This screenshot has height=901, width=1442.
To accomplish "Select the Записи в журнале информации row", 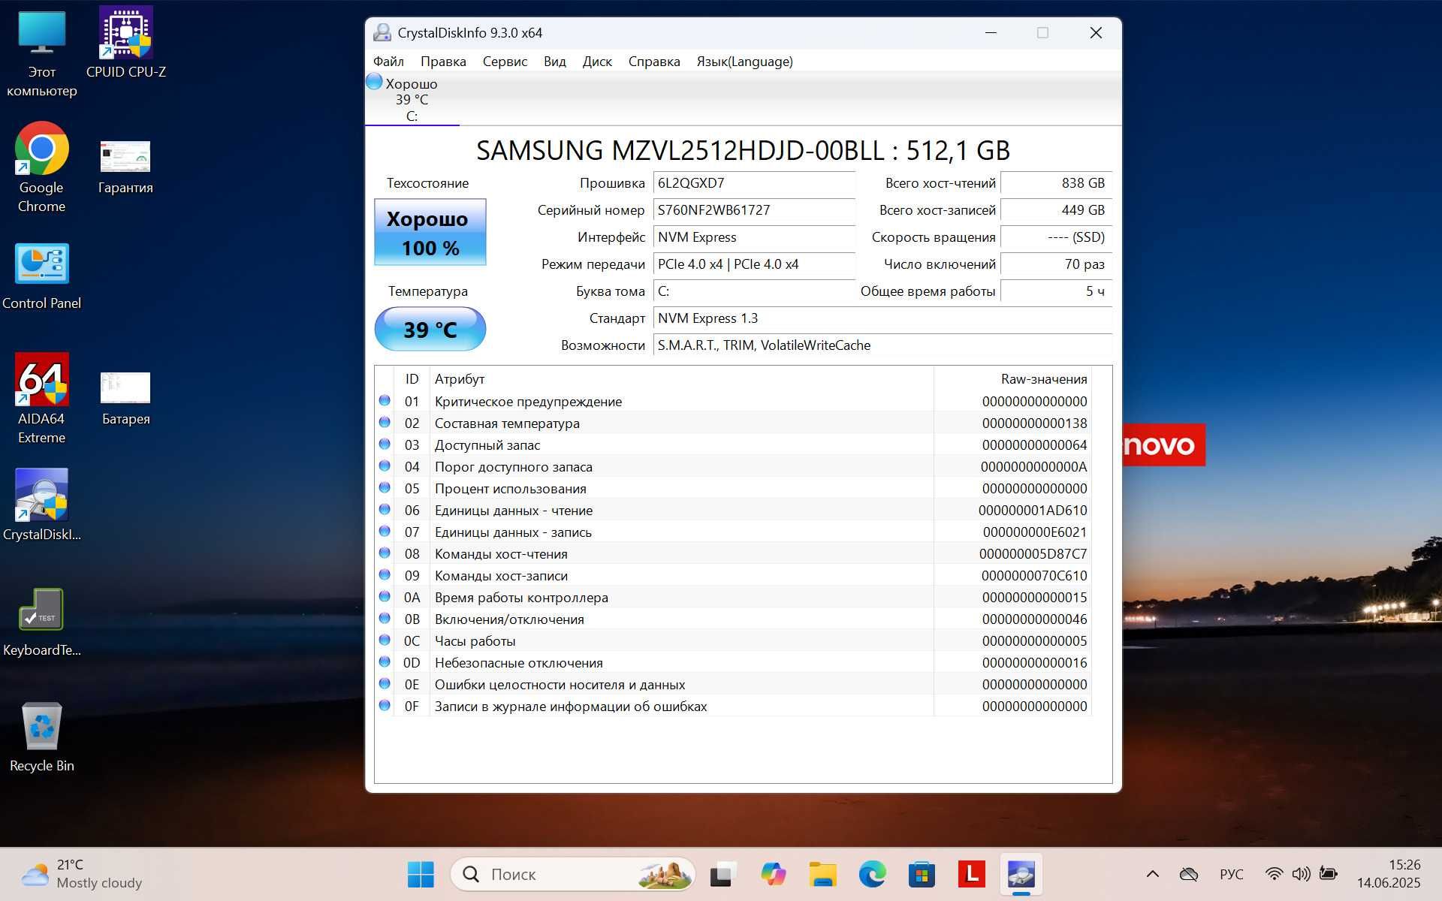I will click(733, 707).
